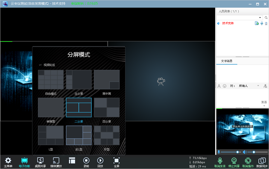This screenshot has height=169, width=269.
Task: Click 数据同步 data sync icon
Action: coord(262,162)
